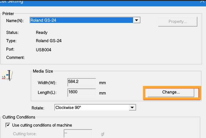The height and width of the screenshot is (138, 206).
Task: Click the Length(L) input field
Action: tap(82, 93)
